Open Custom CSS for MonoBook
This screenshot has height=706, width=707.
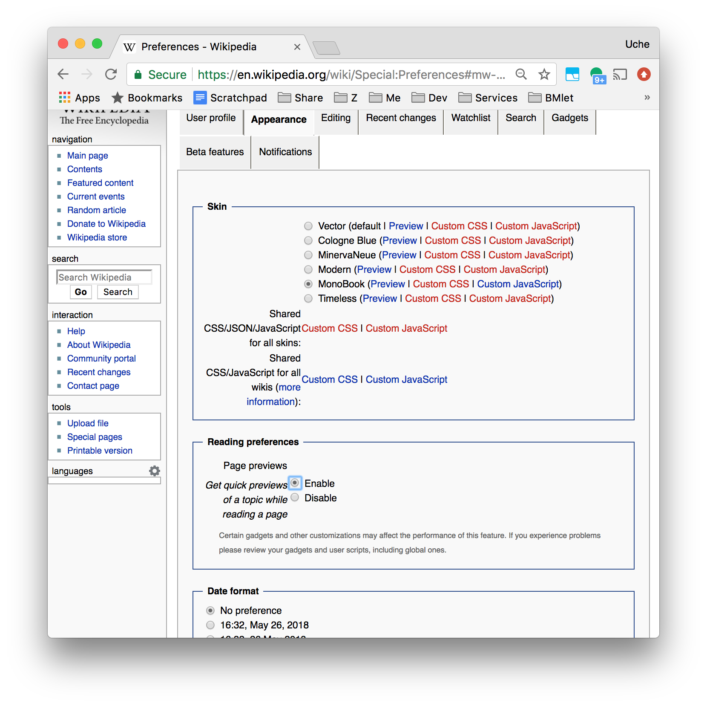click(441, 284)
